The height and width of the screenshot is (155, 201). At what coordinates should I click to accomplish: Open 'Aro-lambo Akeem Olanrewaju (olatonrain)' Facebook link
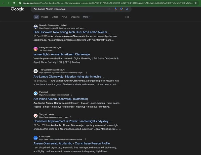[x=61, y=99]
